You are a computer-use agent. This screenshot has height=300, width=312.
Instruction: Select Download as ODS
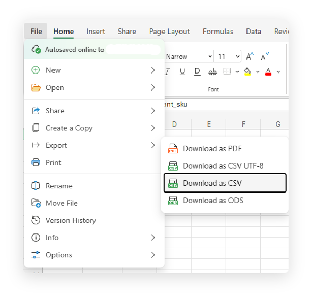(225, 201)
